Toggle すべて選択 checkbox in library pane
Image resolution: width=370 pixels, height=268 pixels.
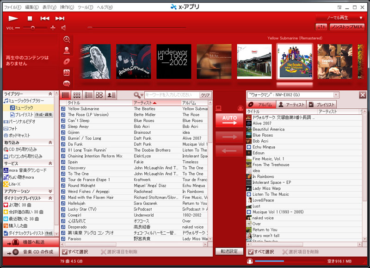click(64, 252)
